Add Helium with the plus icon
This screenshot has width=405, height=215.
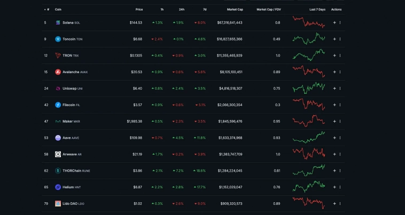coord(334,187)
